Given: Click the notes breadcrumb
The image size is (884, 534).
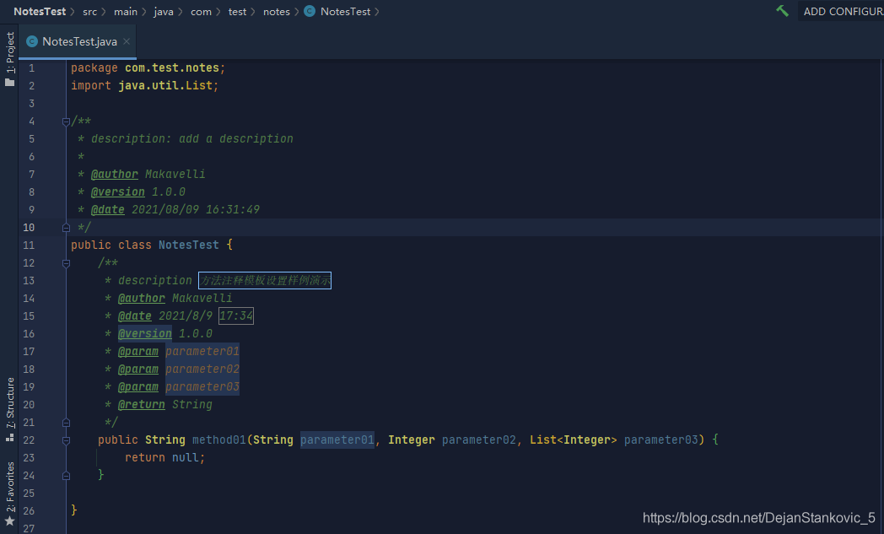Looking at the screenshot, I should [x=277, y=11].
